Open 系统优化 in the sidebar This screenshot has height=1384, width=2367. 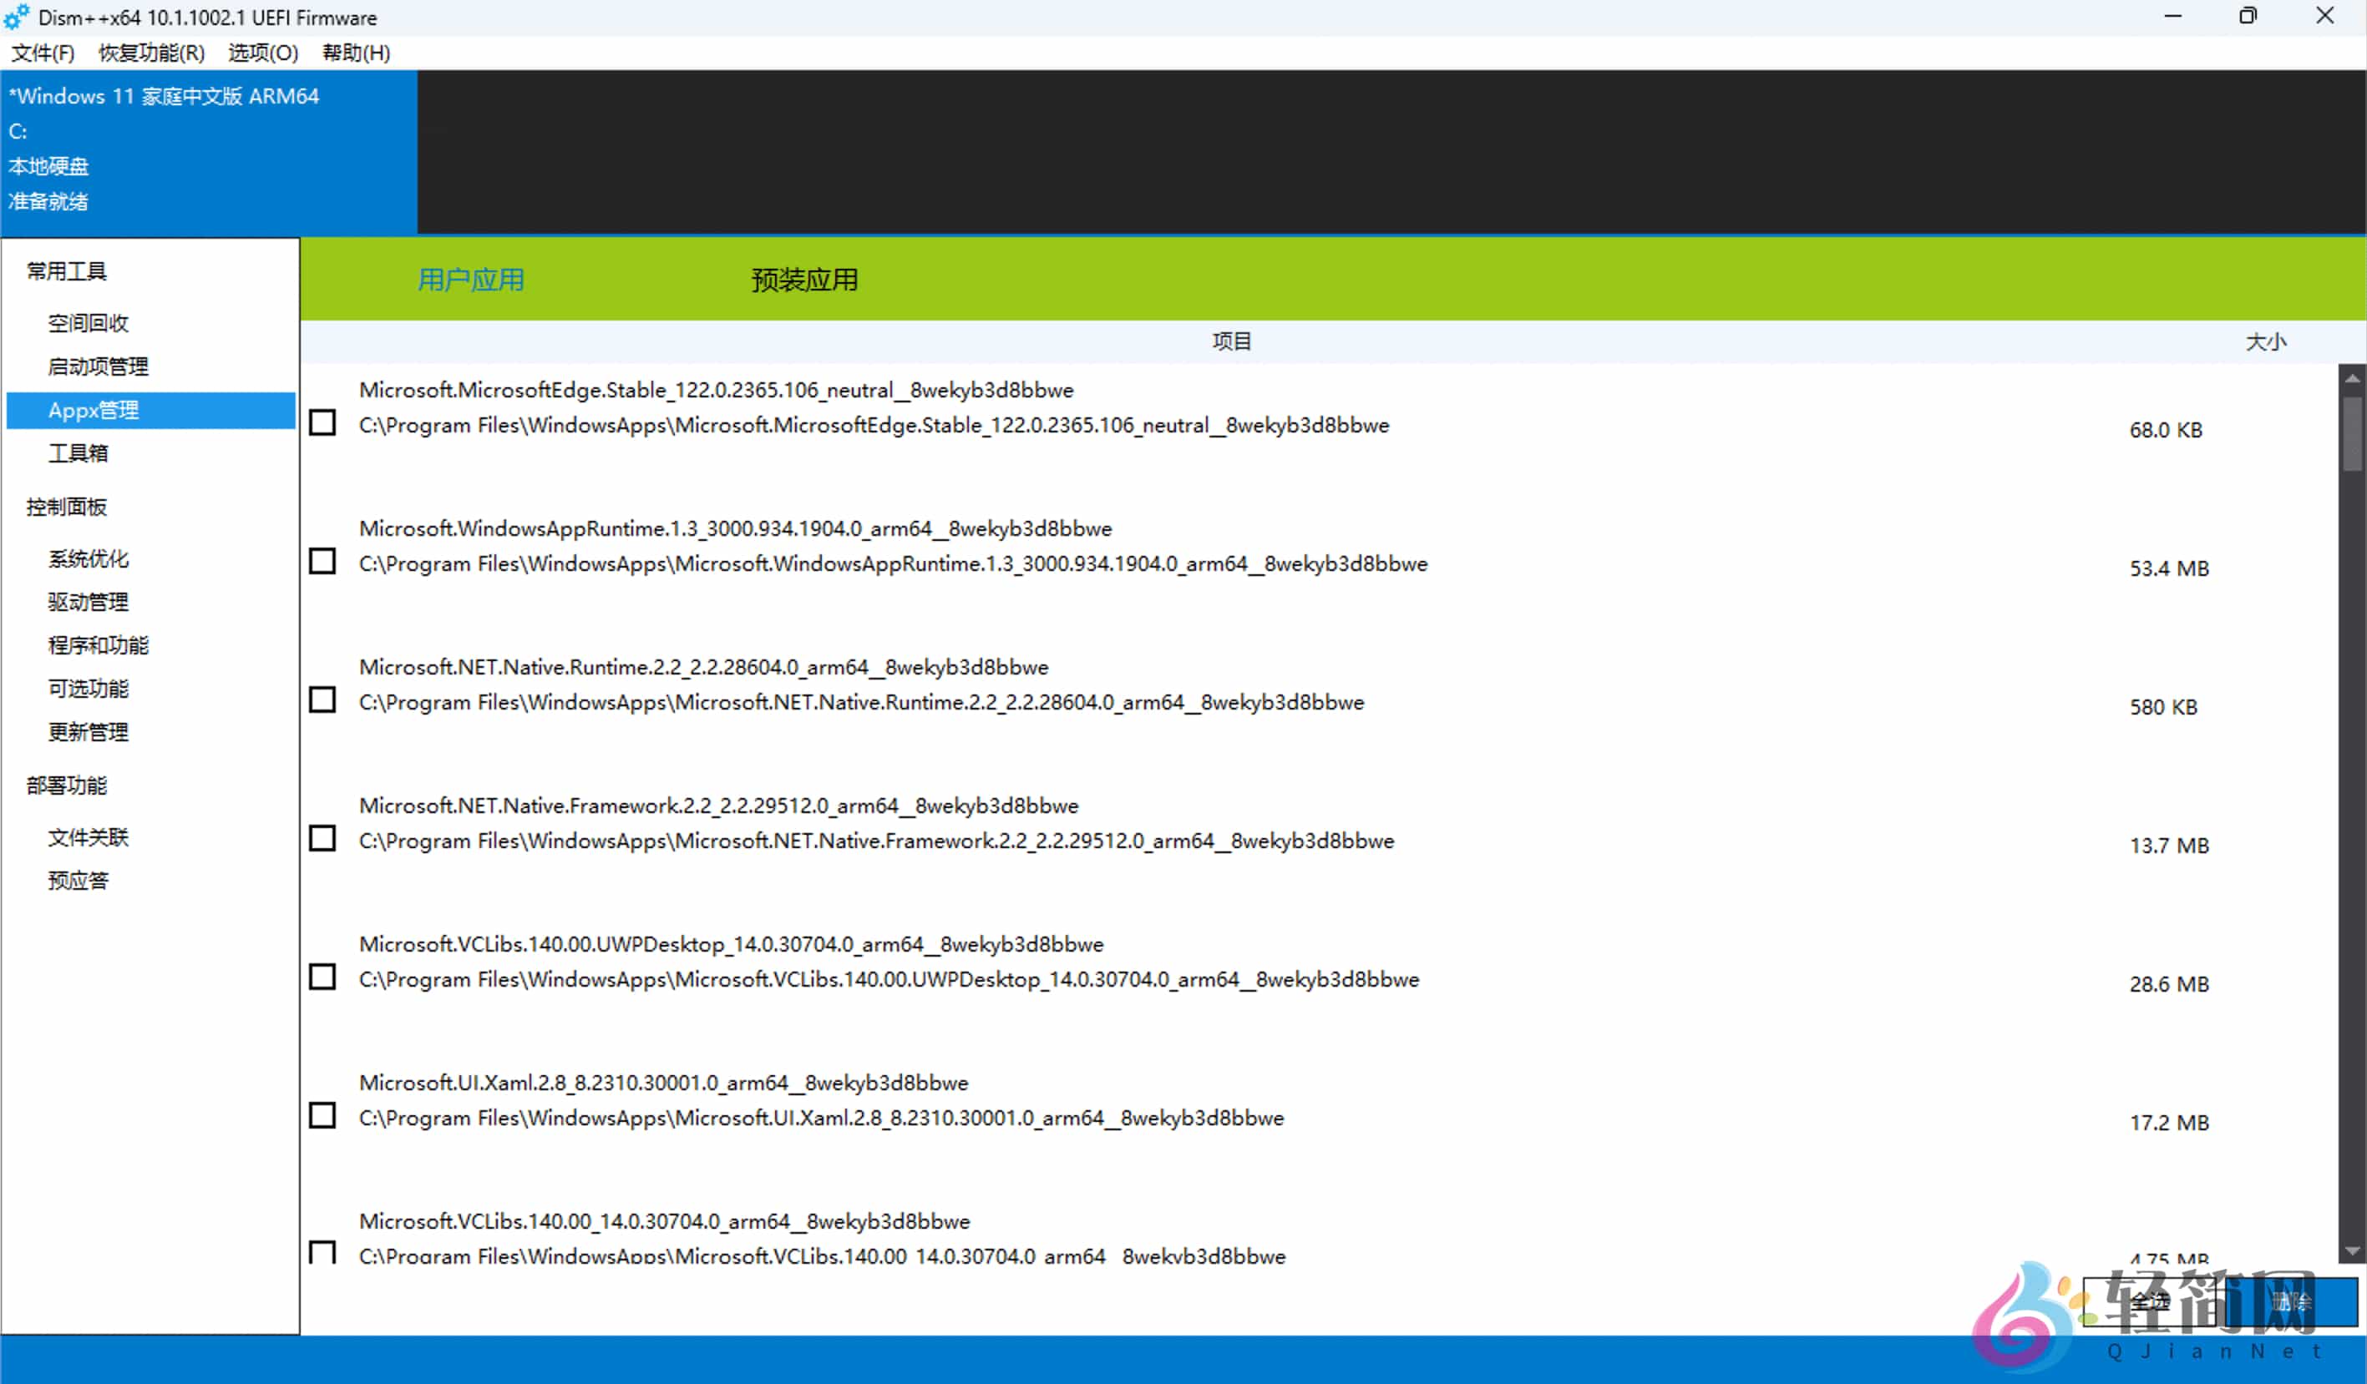pyautogui.click(x=89, y=558)
